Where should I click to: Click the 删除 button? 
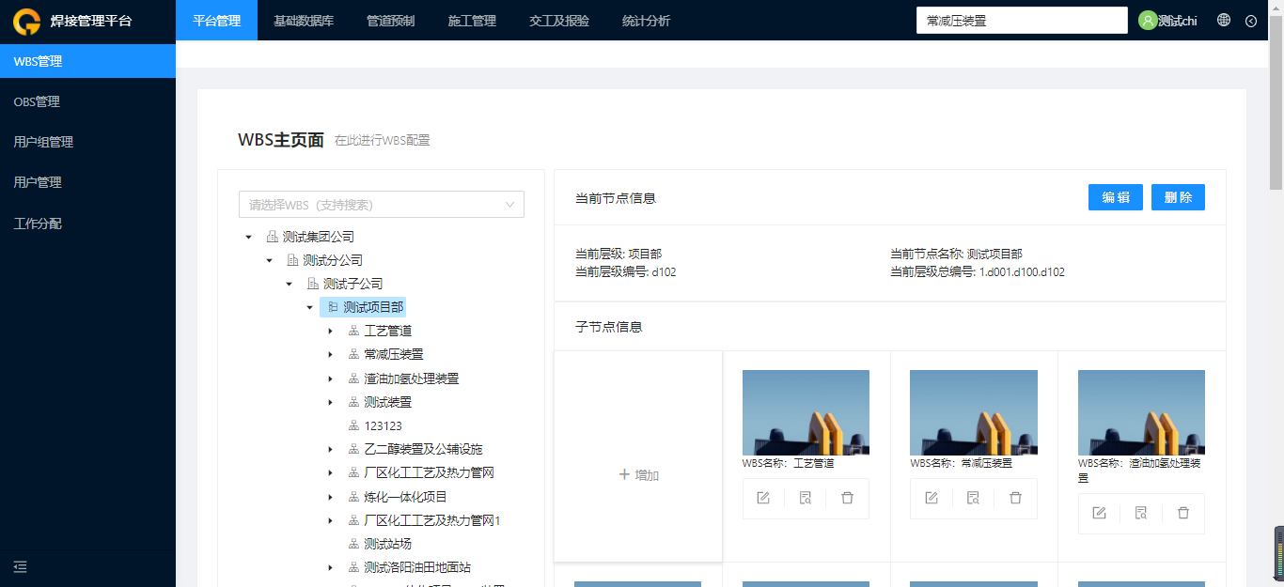1178,197
